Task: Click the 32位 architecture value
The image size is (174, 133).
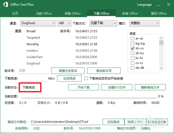Action: (36, 128)
